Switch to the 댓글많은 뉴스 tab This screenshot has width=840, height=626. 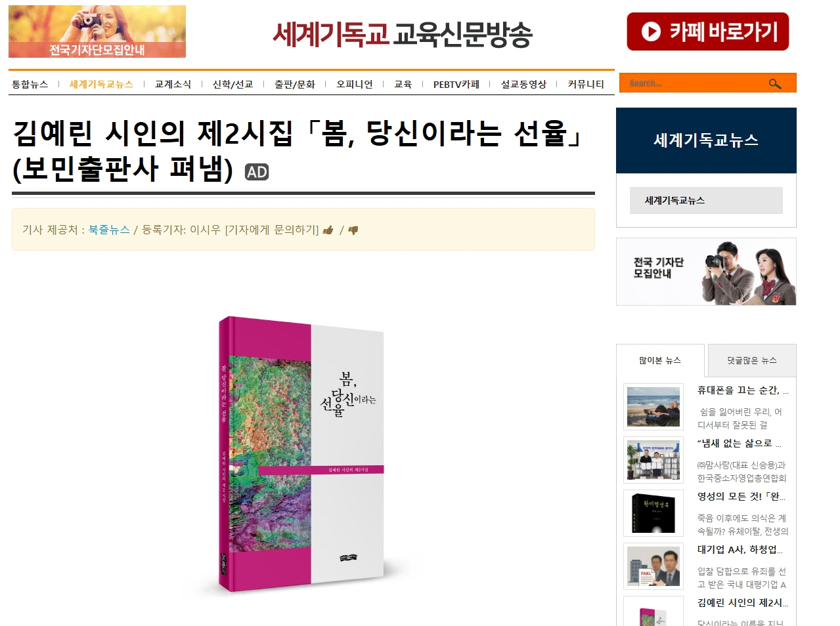click(x=752, y=360)
